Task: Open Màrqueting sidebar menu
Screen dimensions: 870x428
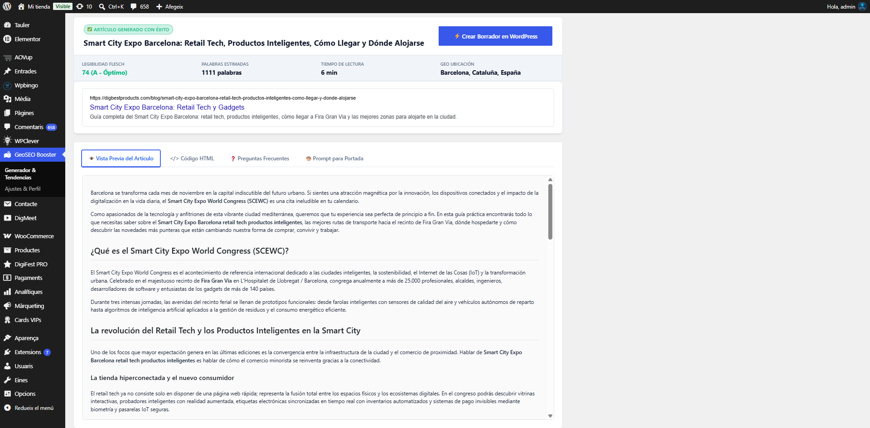Action: point(33,306)
